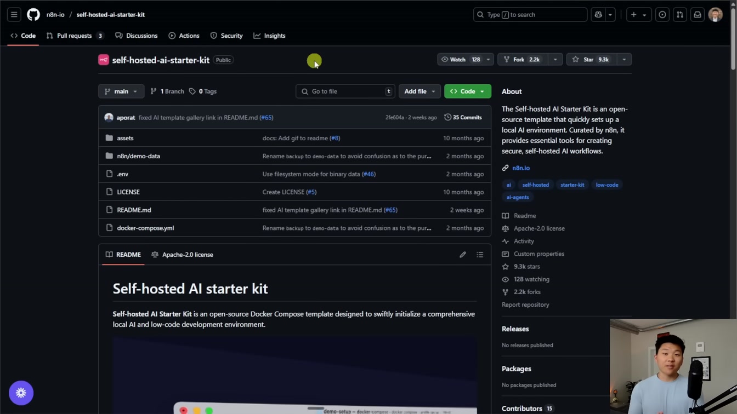Open the .env file
This screenshot has width=737, height=414.
coord(123,174)
